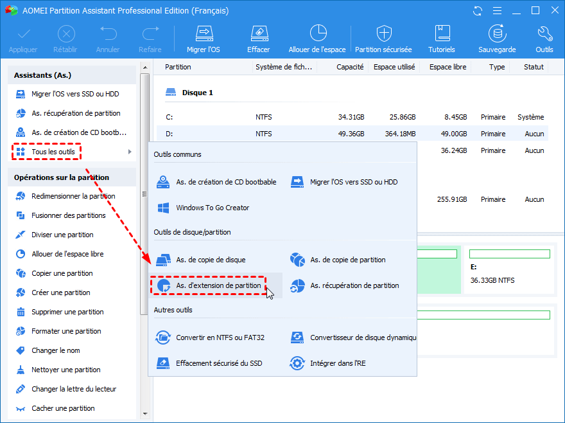Click the E: 36.33GB NTFS partition block
The height and width of the screenshot is (423, 565).
pos(509,270)
